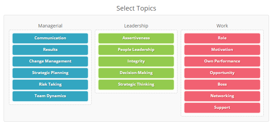
Task: Select People Leadership topic
Action: coord(136,50)
